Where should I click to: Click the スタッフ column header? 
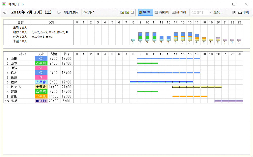point(22,54)
